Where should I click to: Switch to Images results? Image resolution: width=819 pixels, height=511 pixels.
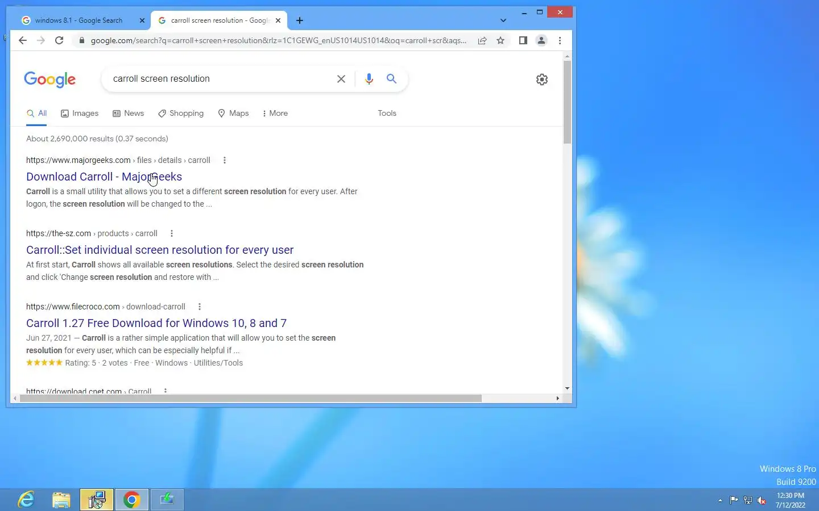click(80, 114)
